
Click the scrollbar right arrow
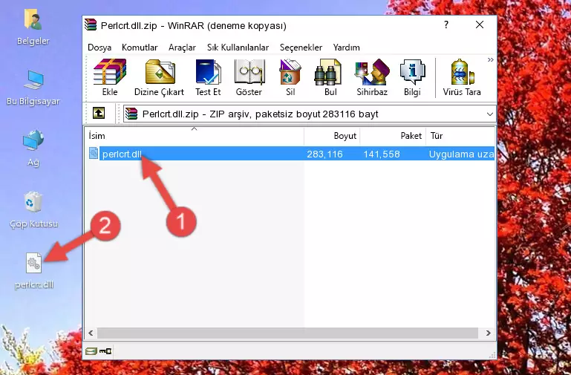[489, 333]
